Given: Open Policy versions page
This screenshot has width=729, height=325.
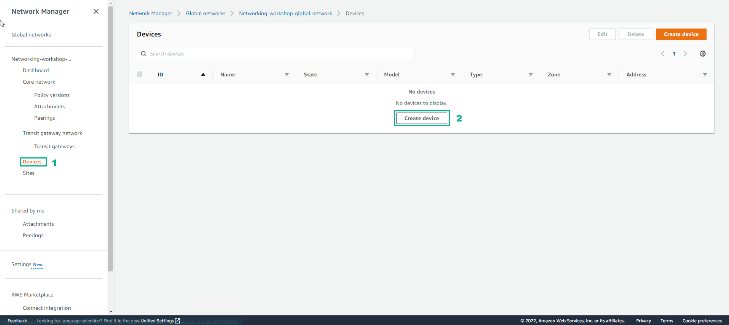Looking at the screenshot, I should pyautogui.click(x=52, y=95).
